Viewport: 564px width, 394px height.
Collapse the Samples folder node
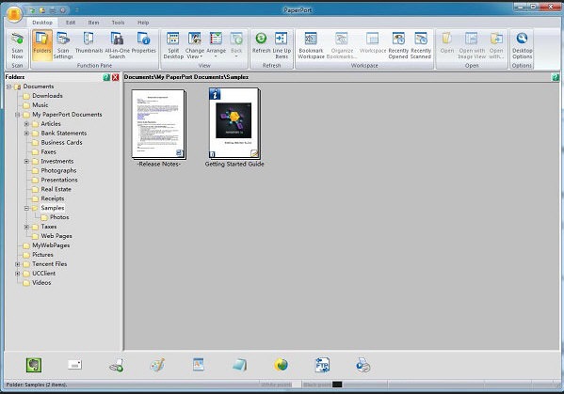tap(26, 208)
